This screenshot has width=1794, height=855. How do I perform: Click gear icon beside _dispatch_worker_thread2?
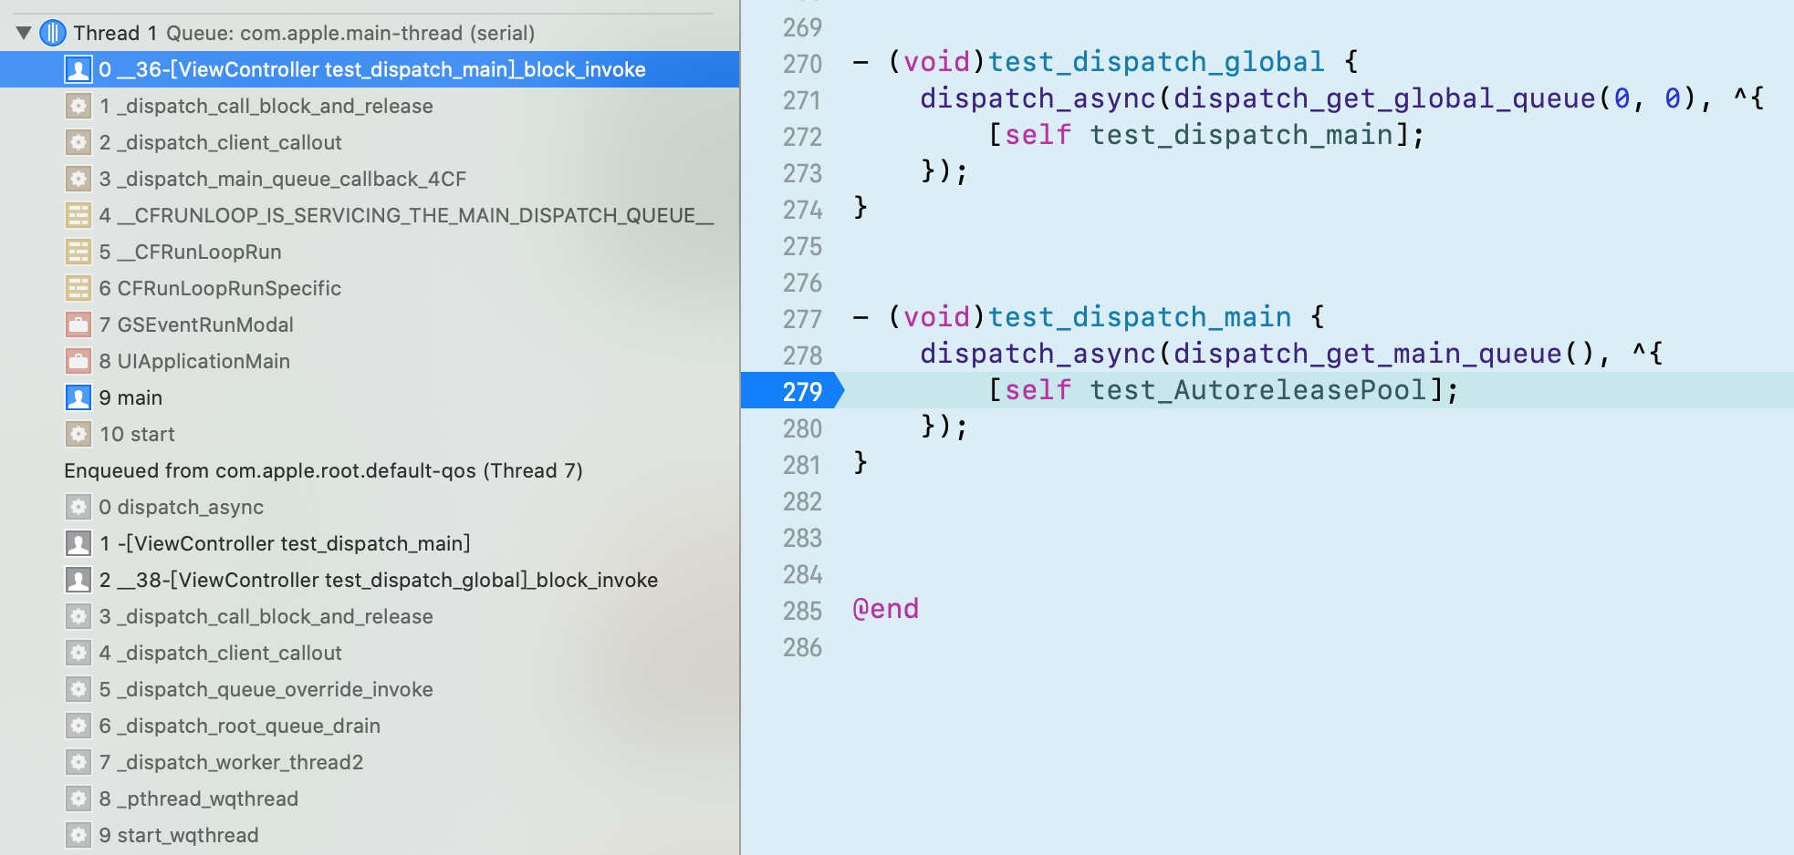78,762
